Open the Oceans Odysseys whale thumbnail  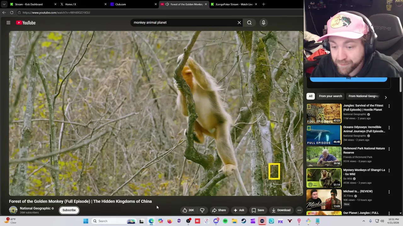click(x=324, y=135)
